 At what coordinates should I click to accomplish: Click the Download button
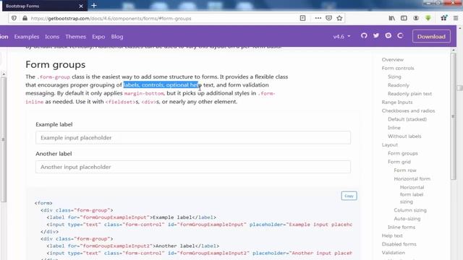pyautogui.click(x=431, y=37)
